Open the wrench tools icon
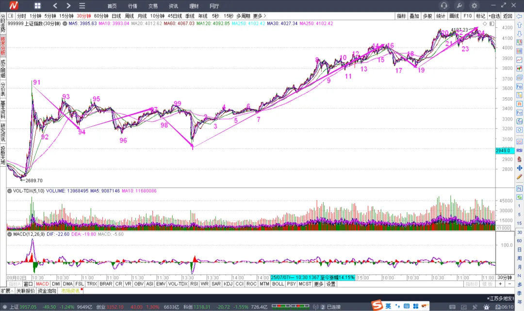524x311 pixels. [x=459, y=6]
